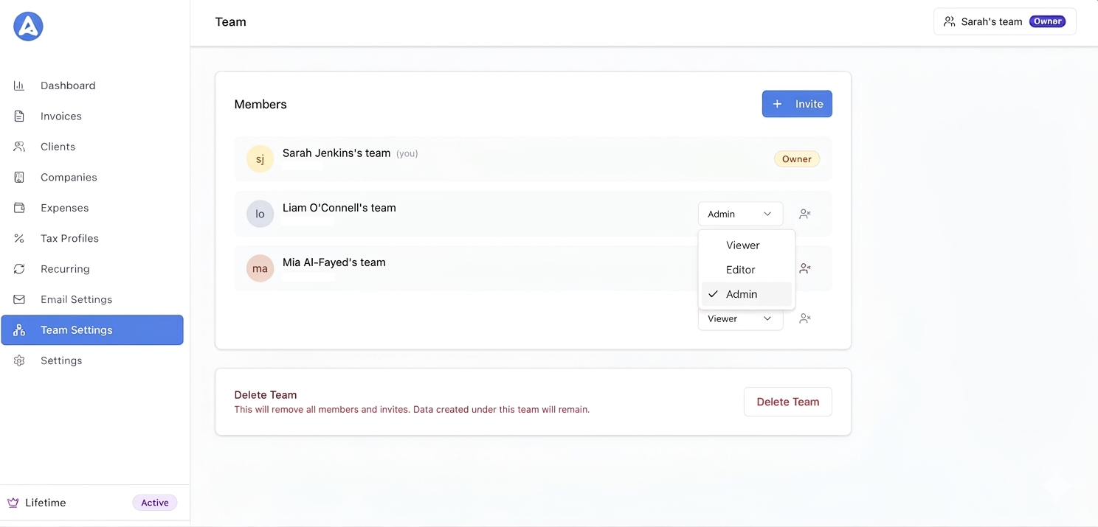Viewport: 1098px width, 527px height.
Task: Click the Delete Team button
Action: coord(787,402)
